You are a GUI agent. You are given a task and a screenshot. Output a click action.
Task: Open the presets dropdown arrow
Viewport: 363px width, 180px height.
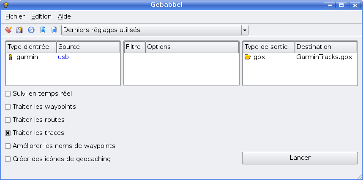(x=245, y=30)
